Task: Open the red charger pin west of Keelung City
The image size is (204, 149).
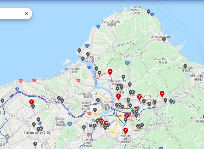Action: click(x=162, y=94)
